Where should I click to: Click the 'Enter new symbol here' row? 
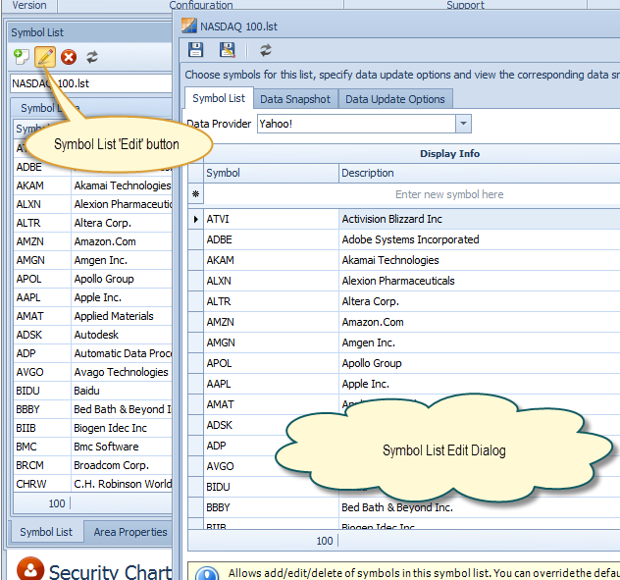(x=412, y=194)
